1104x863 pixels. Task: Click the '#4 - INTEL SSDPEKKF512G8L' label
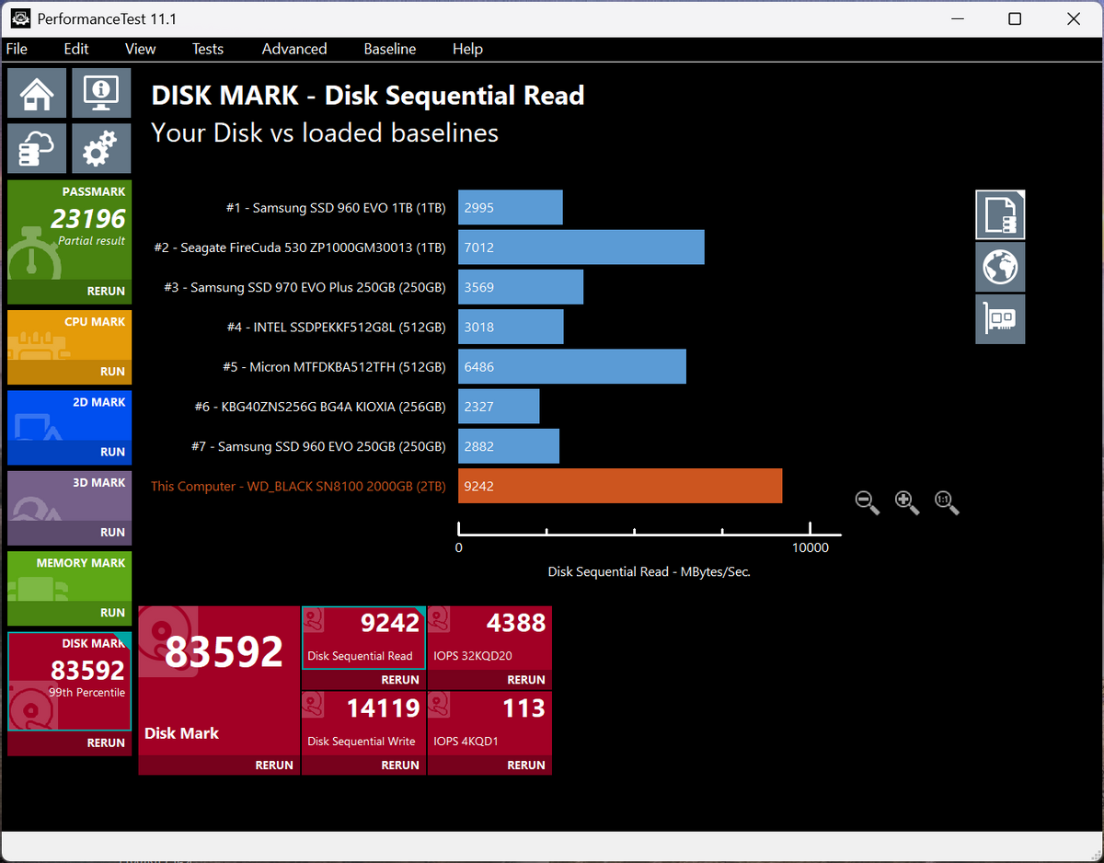click(336, 327)
